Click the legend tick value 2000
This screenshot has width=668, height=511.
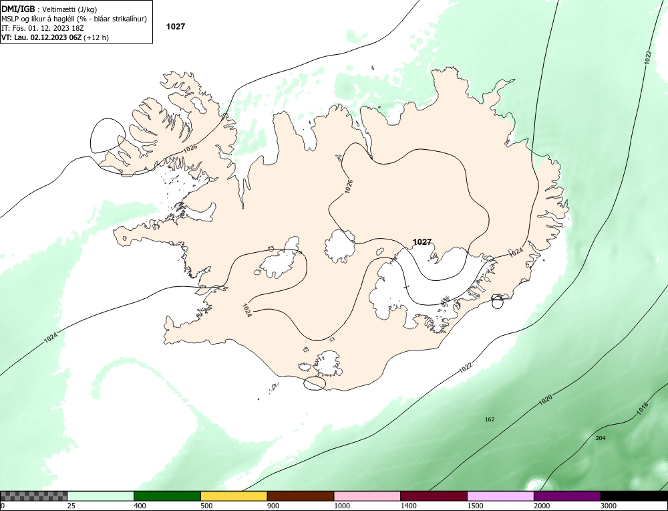(542, 506)
